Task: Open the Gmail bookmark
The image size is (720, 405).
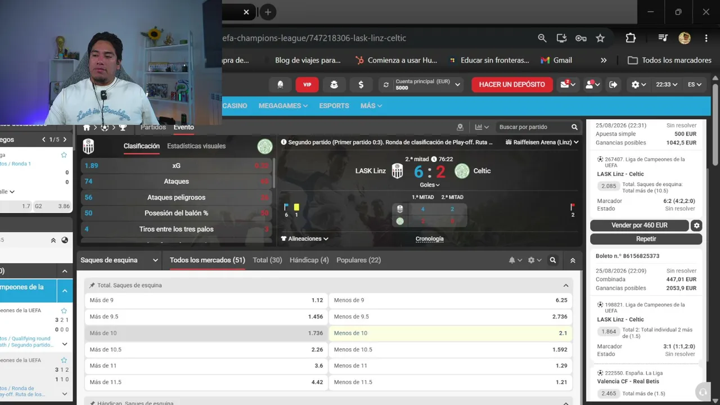Action: (x=556, y=60)
